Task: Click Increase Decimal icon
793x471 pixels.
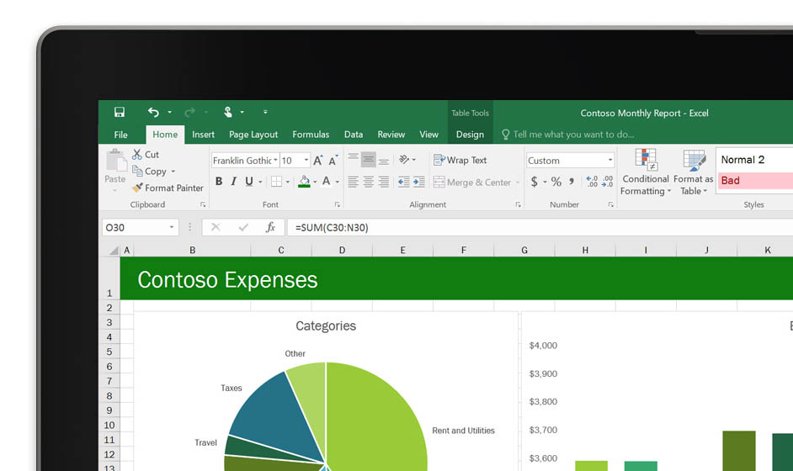Action: tap(592, 182)
